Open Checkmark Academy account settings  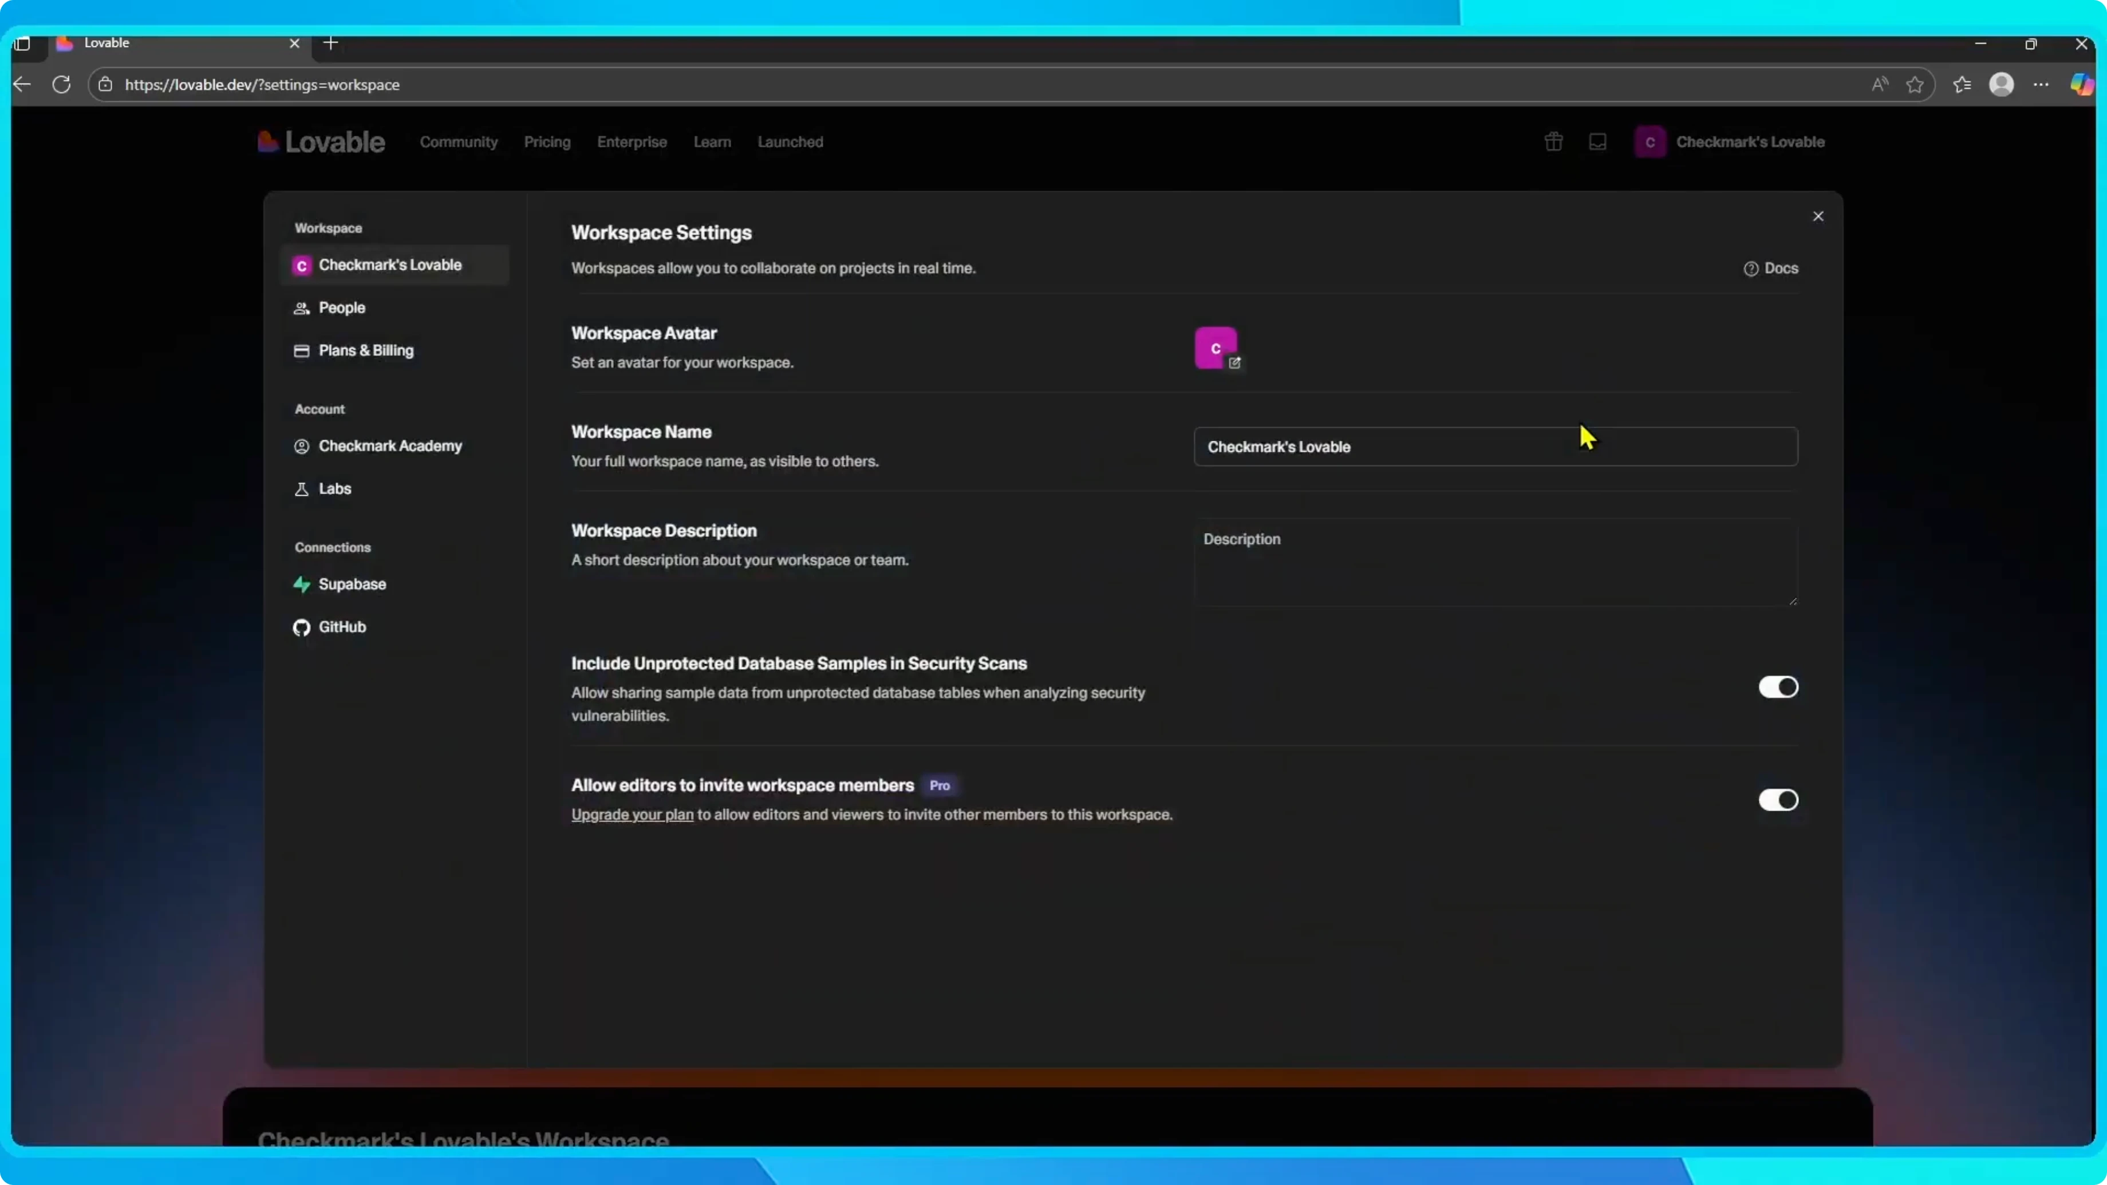click(x=394, y=446)
